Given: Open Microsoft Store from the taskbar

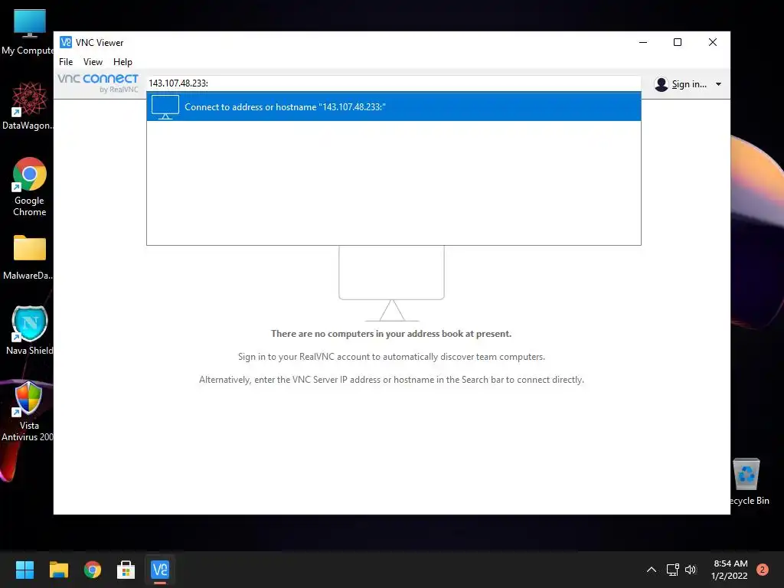Looking at the screenshot, I should pos(126,570).
